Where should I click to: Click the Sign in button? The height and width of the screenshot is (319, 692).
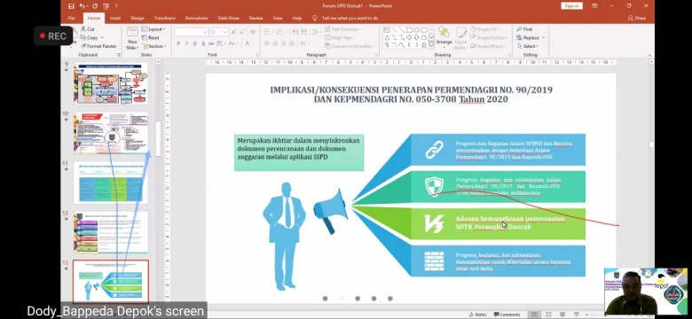[571, 5]
